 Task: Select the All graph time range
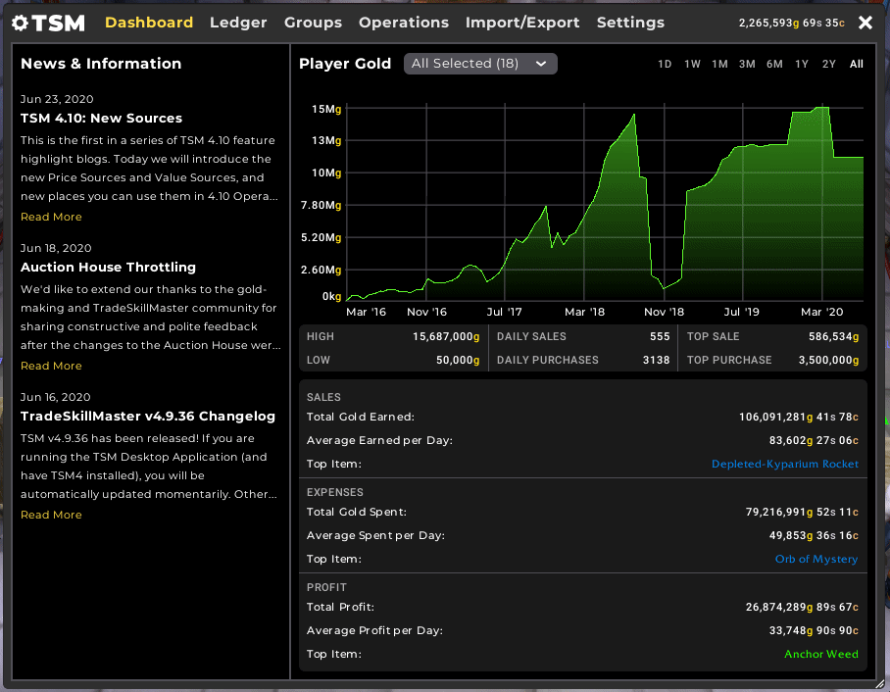click(856, 64)
